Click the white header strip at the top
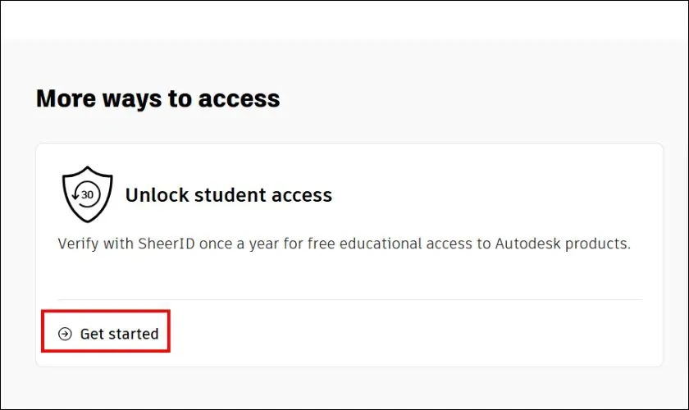 344,20
